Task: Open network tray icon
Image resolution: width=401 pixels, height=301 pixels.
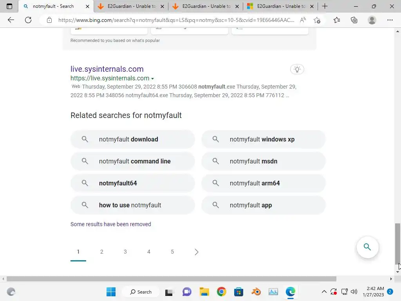Action: pos(344,292)
